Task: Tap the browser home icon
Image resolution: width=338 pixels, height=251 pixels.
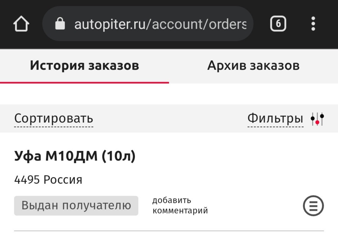Action: 21,24
